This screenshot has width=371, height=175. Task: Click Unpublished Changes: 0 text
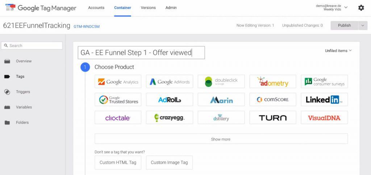click(303, 26)
